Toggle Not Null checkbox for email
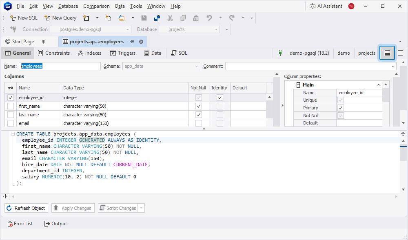Viewport: 408px width, 240px height. (199, 123)
